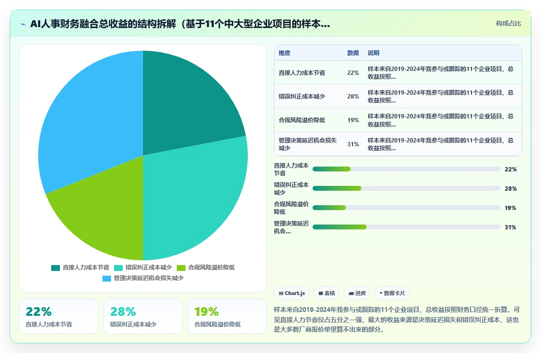The width and height of the screenshot is (541, 353).
Task: Click the 管理决策延迟机会 progress bar
Action: click(406, 227)
